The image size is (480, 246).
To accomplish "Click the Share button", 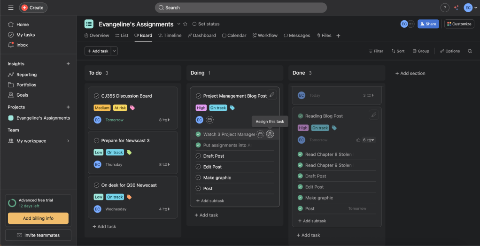I will point(428,24).
